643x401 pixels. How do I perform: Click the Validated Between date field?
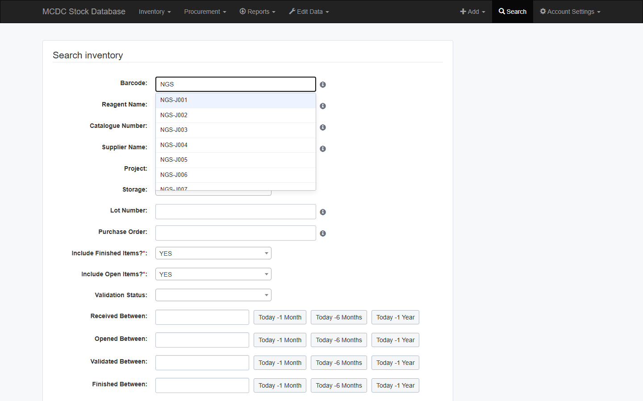202,363
